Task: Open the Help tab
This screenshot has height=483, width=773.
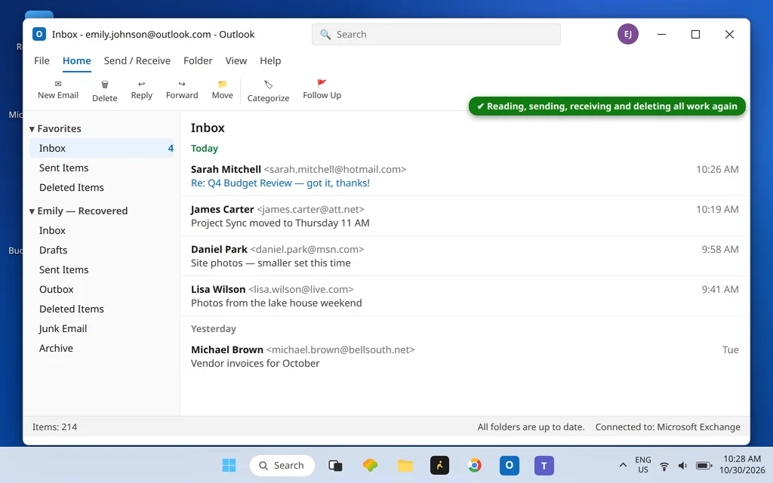Action: tap(270, 60)
